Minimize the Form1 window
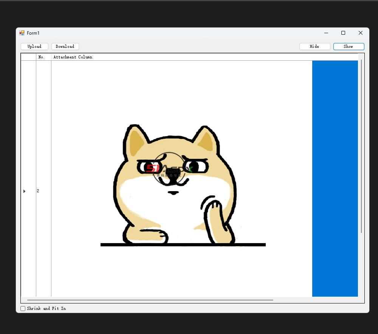Viewport: 378px width, 334px height. pos(326,33)
